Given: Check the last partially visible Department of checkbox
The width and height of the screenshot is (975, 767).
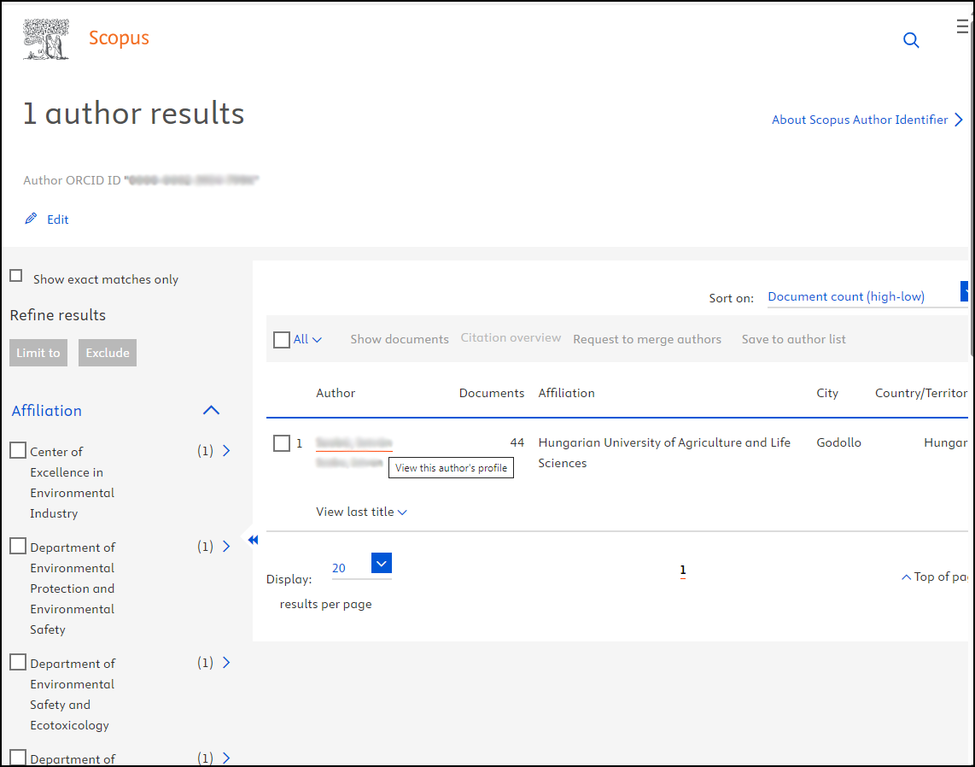Looking at the screenshot, I should (x=18, y=758).
